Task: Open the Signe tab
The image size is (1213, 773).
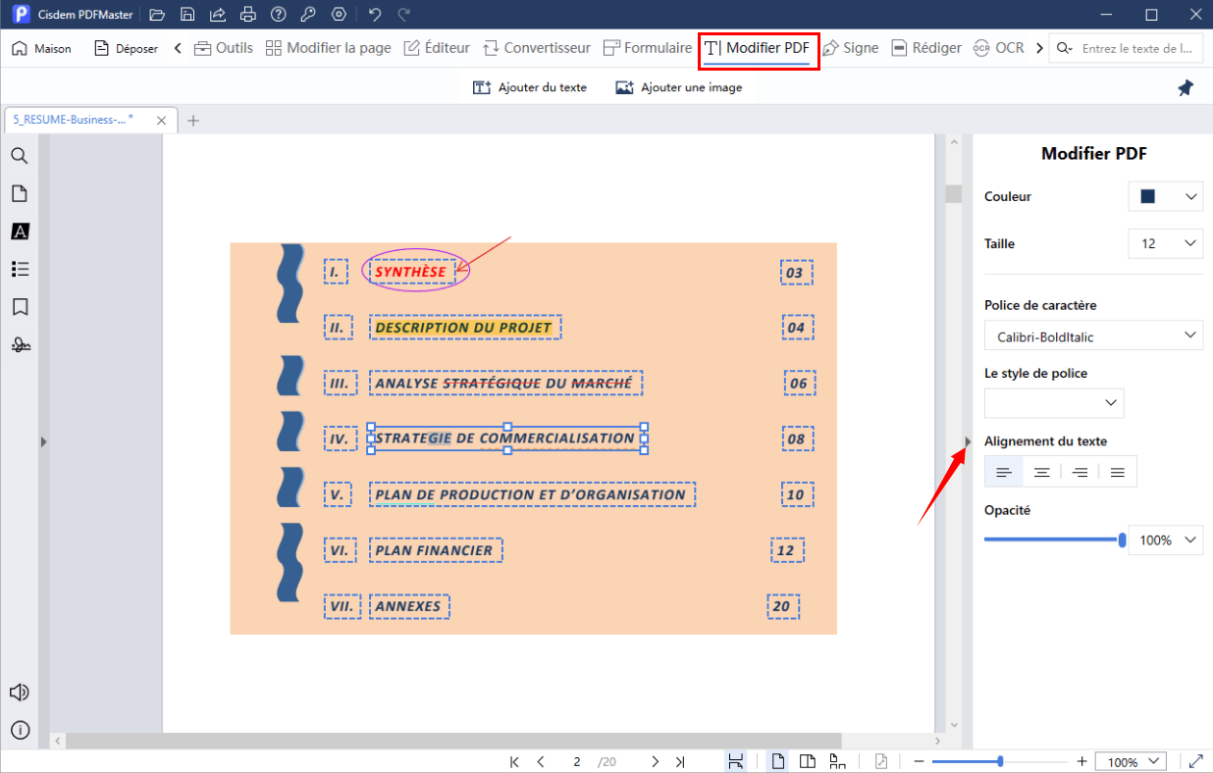Action: click(851, 48)
